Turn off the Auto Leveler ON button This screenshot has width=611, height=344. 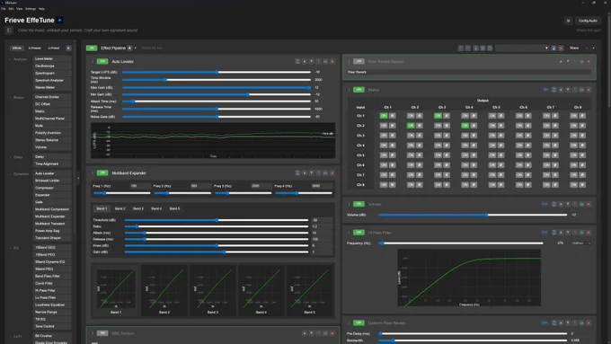pyautogui.click(x=102, y=62)
